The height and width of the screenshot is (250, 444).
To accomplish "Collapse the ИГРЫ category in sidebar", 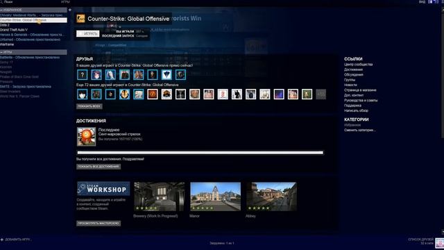I will pyautogui.click(x=1, y=52).
